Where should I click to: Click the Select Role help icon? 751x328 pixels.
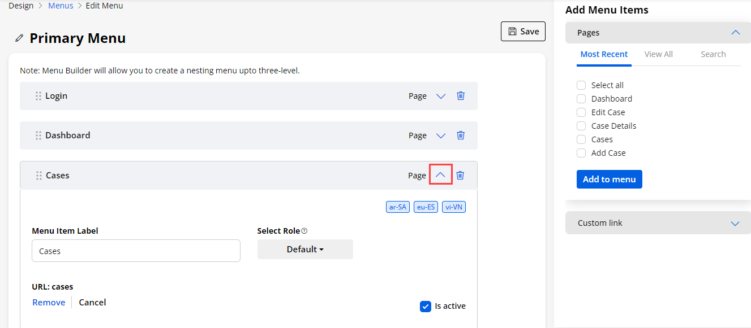pos(304,231)
